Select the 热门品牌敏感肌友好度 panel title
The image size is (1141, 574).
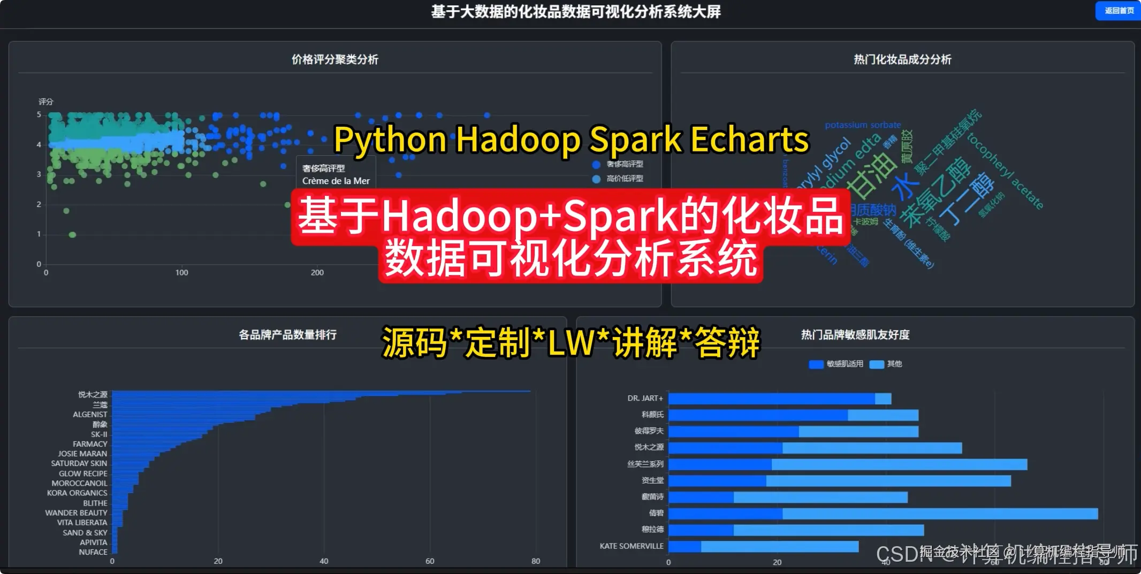(855, 335)
